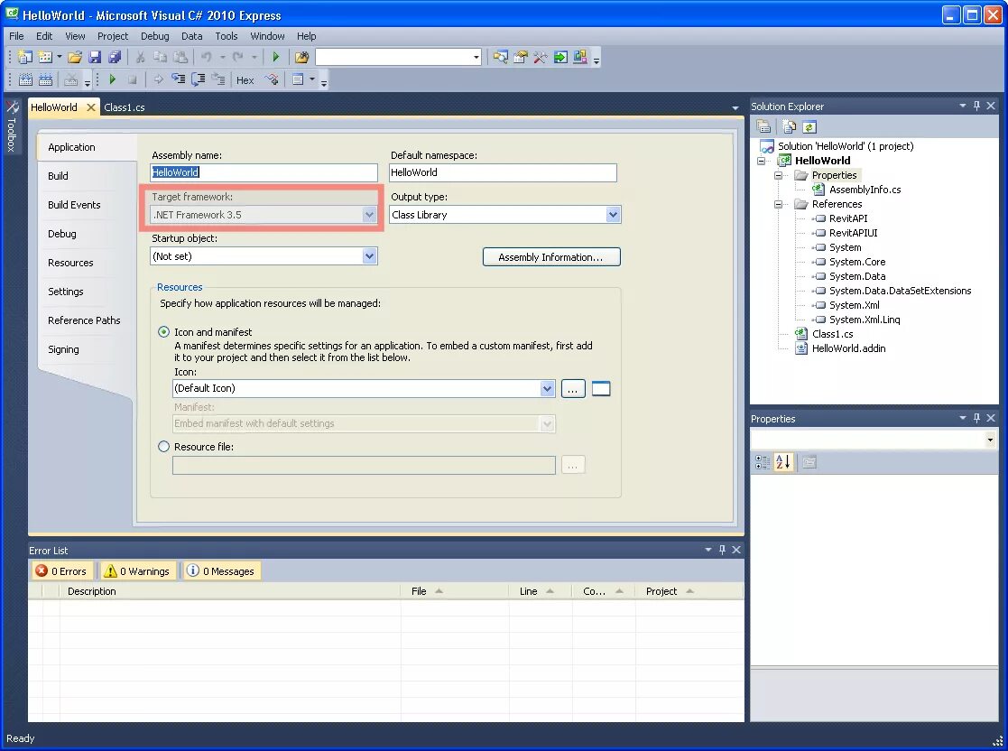Click the Step Into debug icon

pos(178,79)
